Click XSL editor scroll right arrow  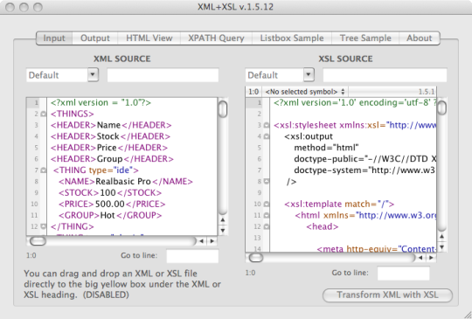coord(431,258)
